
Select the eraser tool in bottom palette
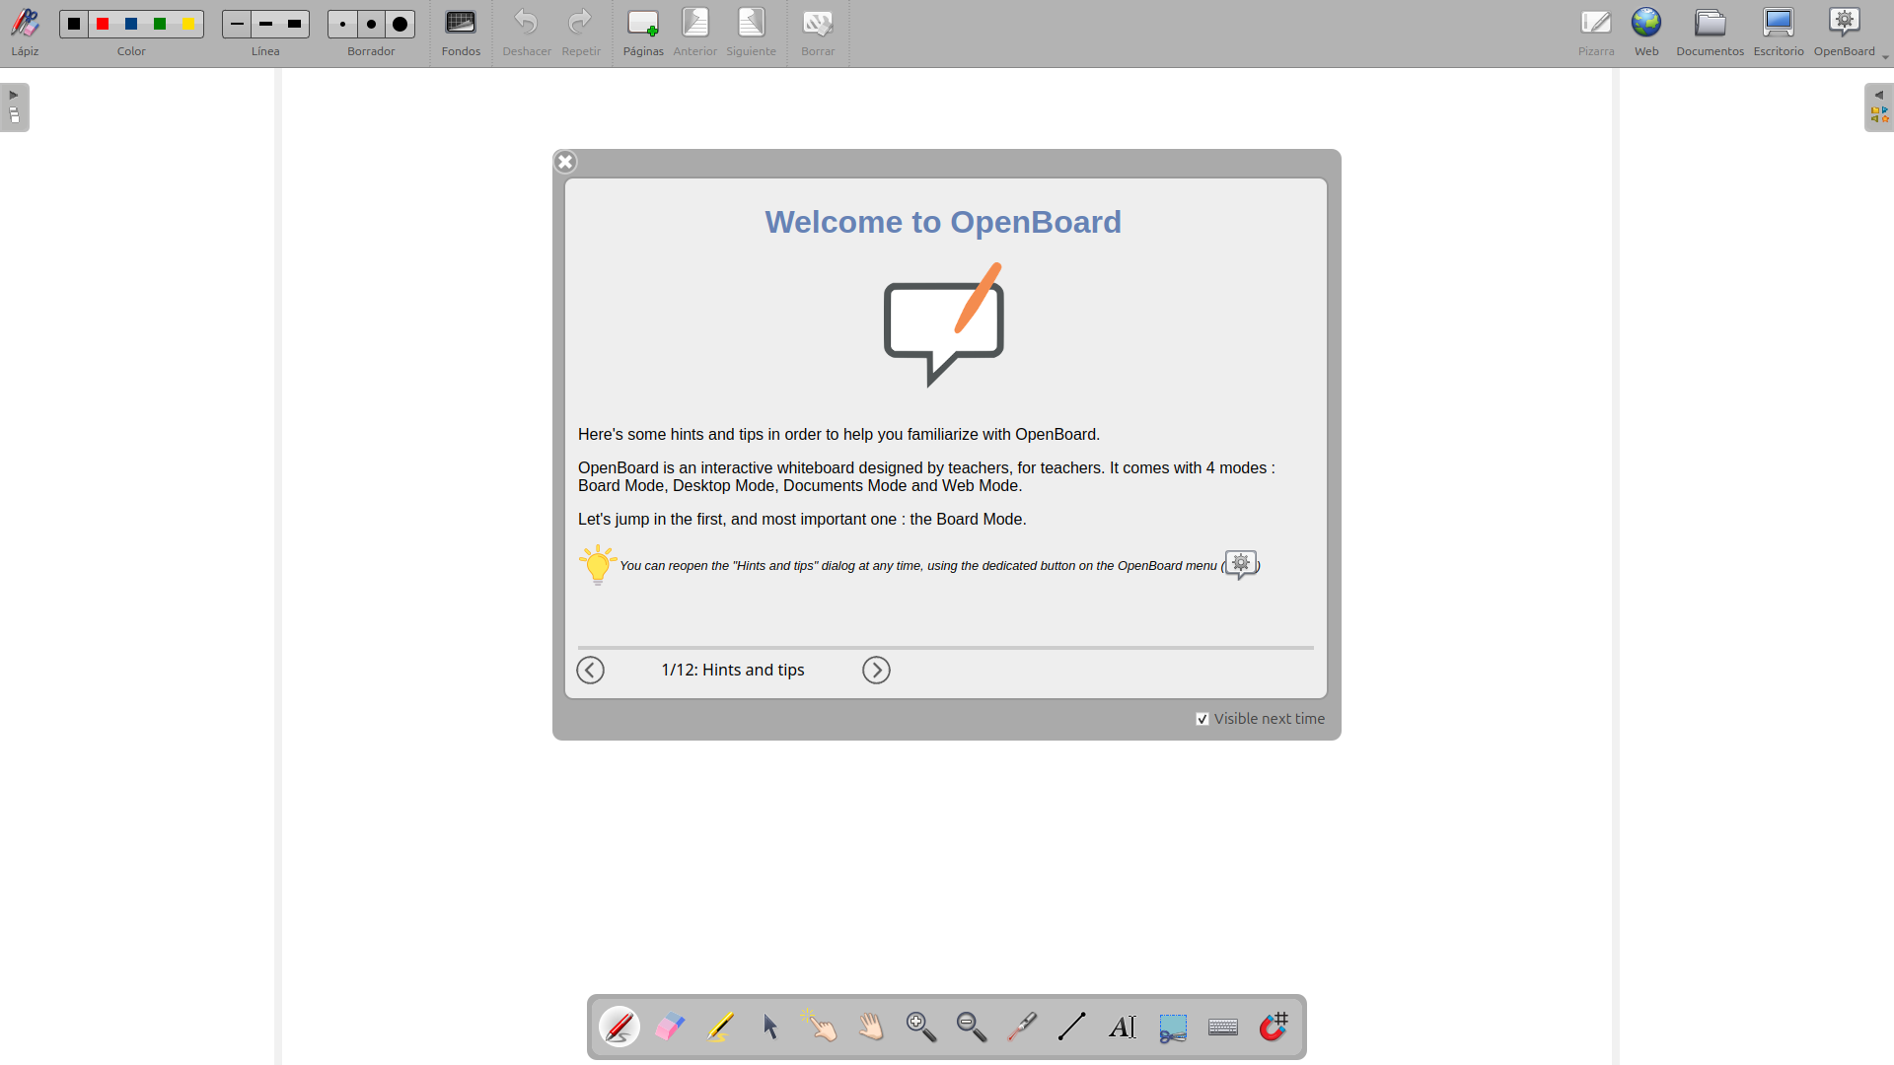tap(670, 1028)
